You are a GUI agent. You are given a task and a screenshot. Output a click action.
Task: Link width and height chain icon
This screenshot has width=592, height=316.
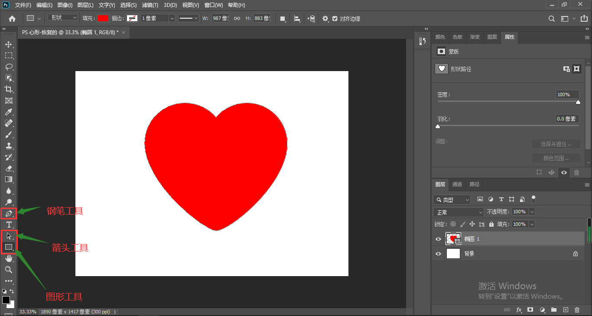[x=237, y=19]
